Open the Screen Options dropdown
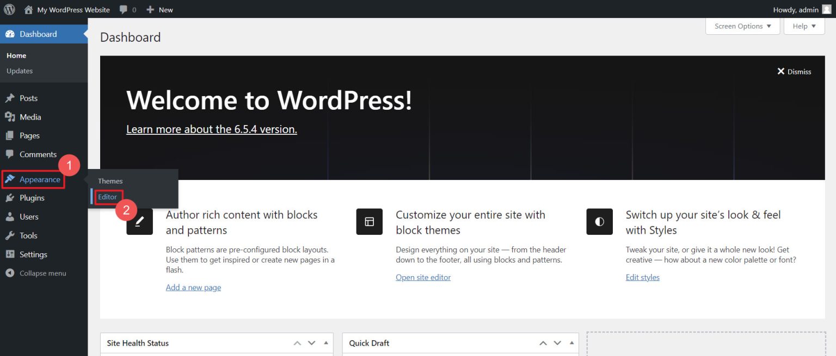836x356 pixels. point(742,26)
